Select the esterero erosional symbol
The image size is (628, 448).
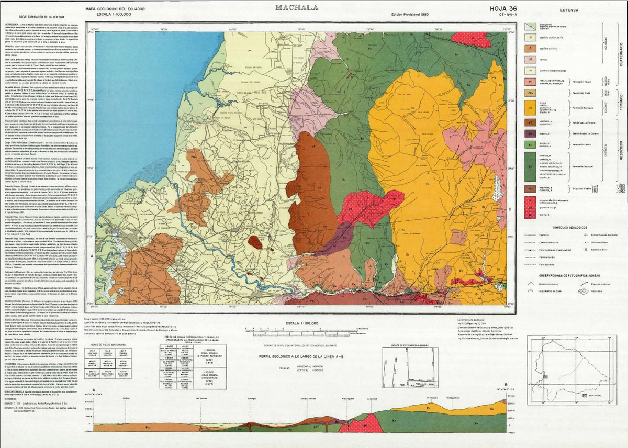[x=584, y=283]
